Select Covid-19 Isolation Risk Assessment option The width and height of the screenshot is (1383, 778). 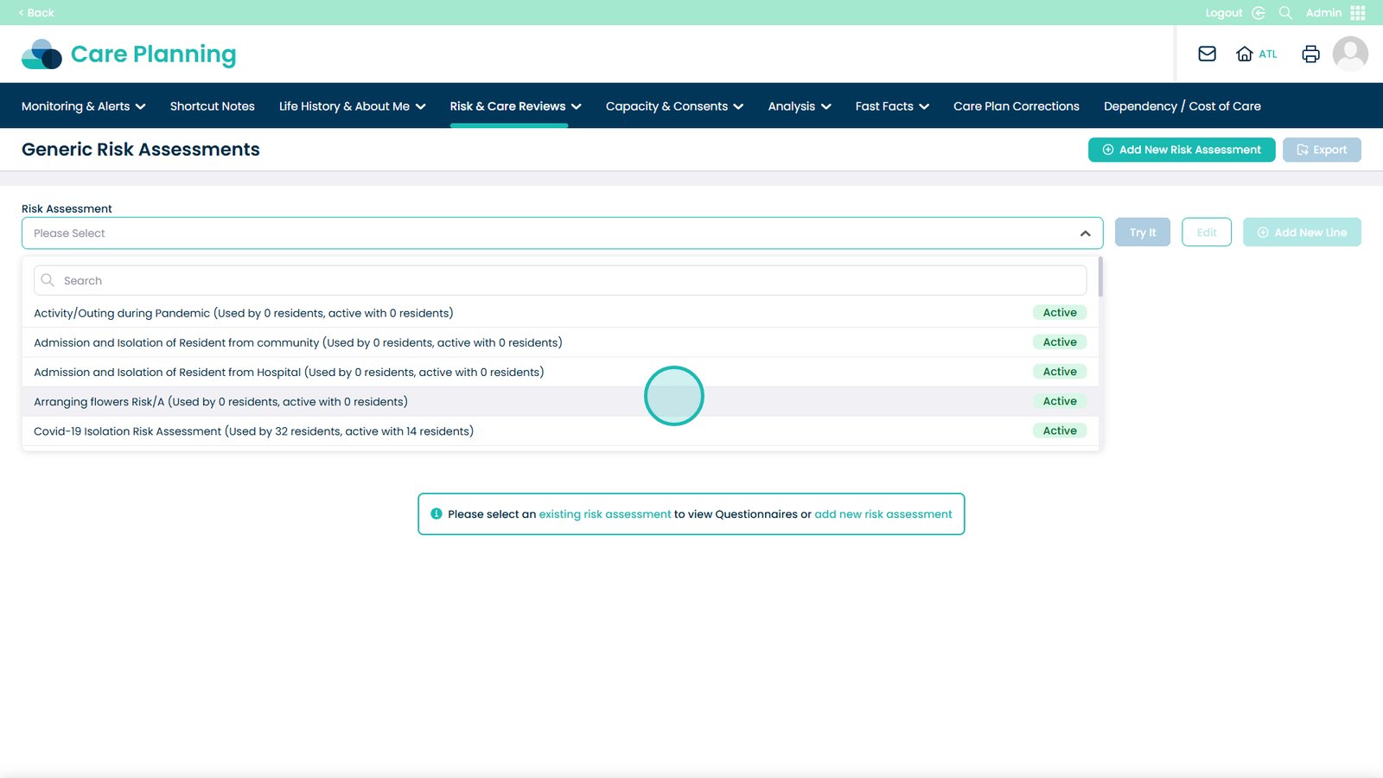tap(253, 431)
